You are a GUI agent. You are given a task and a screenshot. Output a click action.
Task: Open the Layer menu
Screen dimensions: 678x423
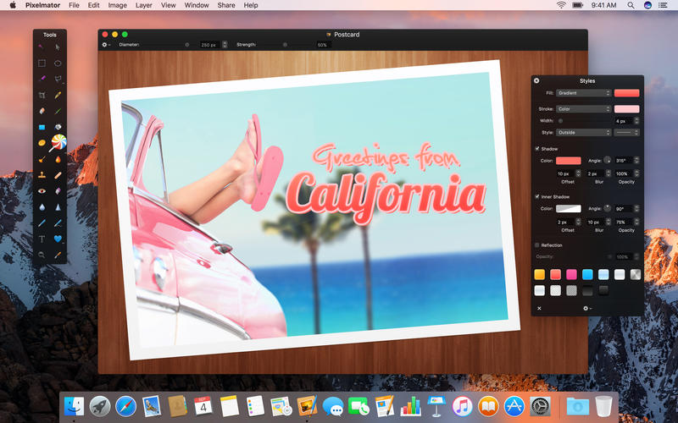coord(144,5)
